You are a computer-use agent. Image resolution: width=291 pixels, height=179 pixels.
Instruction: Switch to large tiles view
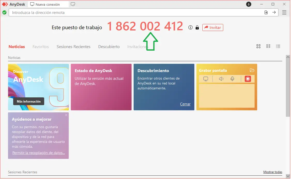(x=258, y=46)
